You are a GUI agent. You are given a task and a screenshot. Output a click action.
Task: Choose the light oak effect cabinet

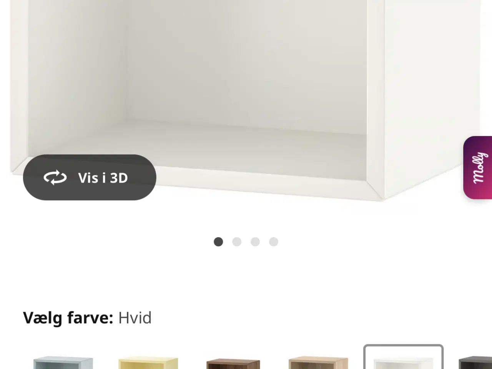pos(318,362)
